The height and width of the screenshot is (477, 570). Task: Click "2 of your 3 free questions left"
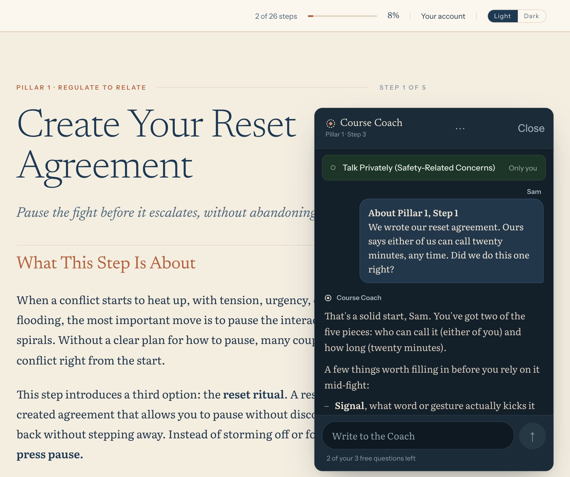(x=371, y=458)
